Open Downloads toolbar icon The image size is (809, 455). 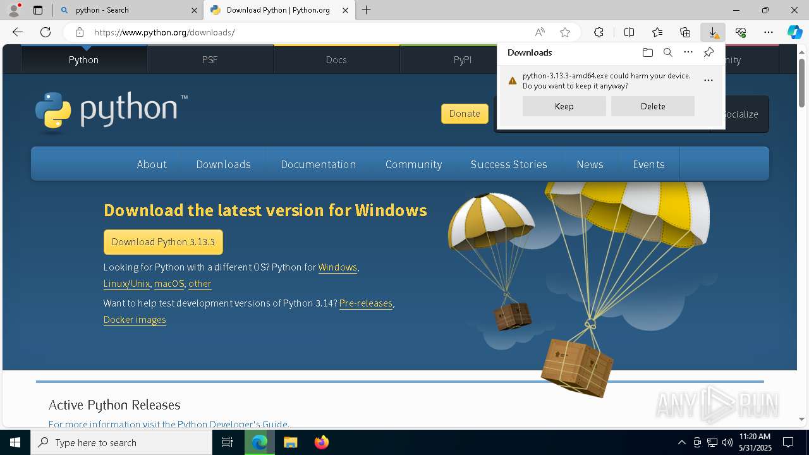[x=713, y=32]
